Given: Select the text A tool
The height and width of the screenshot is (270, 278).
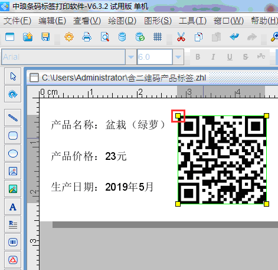Looking at the screenshot, I should point(13,207).
